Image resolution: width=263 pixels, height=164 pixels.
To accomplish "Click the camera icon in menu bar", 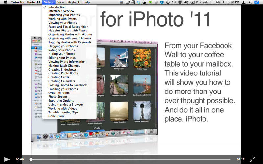I will point(128,2).
